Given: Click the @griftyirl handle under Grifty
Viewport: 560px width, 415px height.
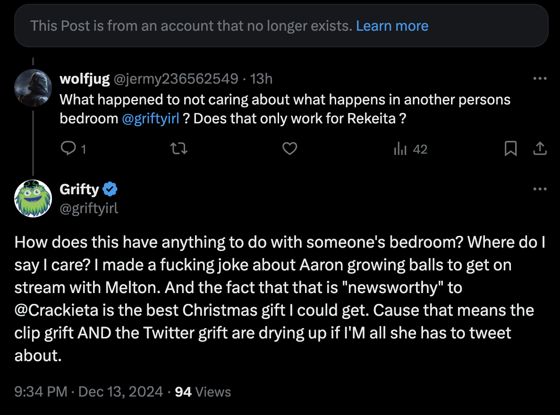Looking at the screenshot, I should point(89,208).
